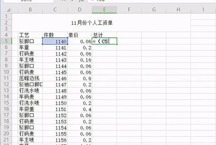Click unit price 0.2 in row 18
This screenshot has height=145, width=216.
pyautogui.click(x=80, y=121)
